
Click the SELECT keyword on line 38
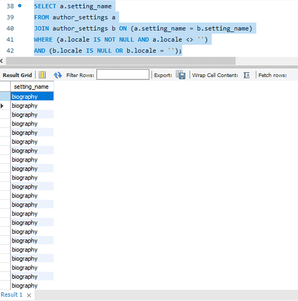(45, 6)
